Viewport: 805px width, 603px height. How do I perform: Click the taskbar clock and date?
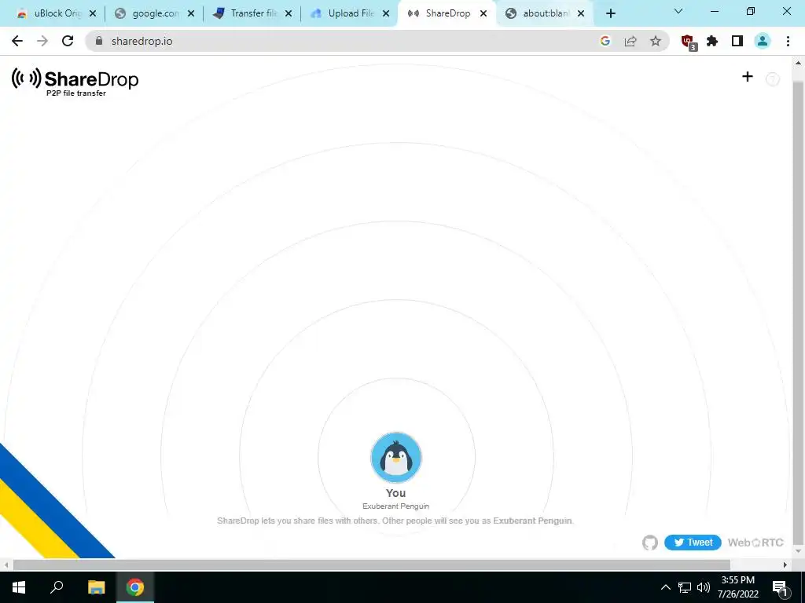click(x=738, y=587)
